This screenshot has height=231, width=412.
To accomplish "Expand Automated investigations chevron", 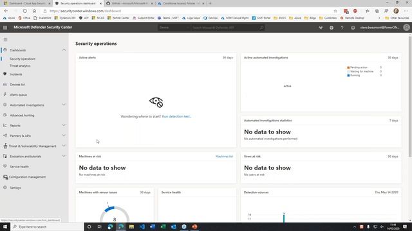I will (x=64, y=105).
